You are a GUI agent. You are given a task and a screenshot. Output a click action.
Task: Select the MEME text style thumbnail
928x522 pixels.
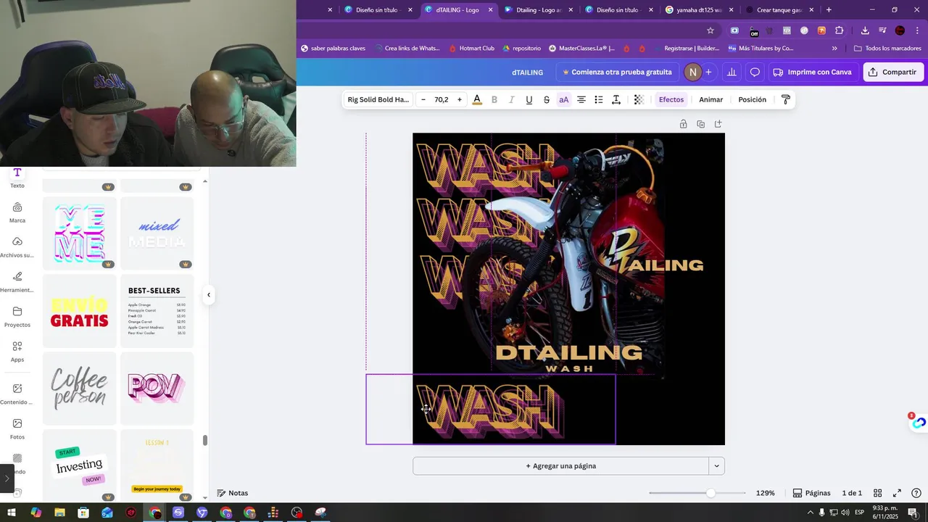80,233
